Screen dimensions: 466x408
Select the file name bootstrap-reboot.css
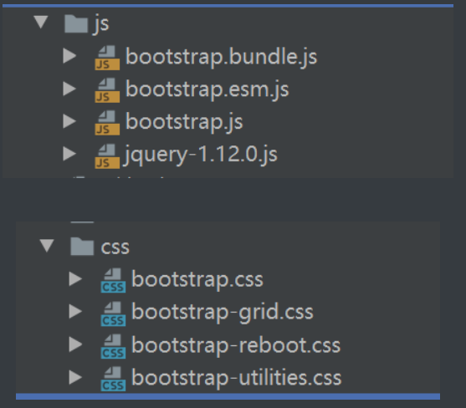(236, 345)
